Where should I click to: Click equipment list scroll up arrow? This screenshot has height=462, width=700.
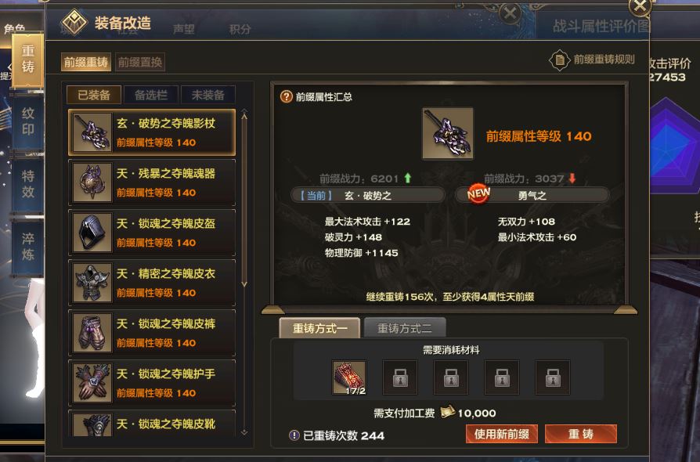244,116
